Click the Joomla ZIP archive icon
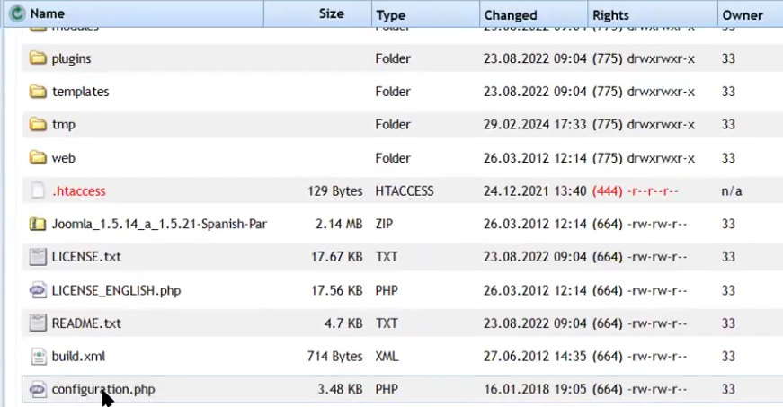Viewport: 783px width, 407px height. click(37, 224)
